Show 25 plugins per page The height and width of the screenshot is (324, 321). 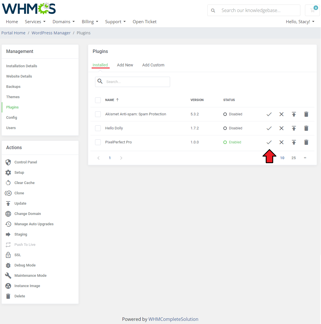[294, 158]
